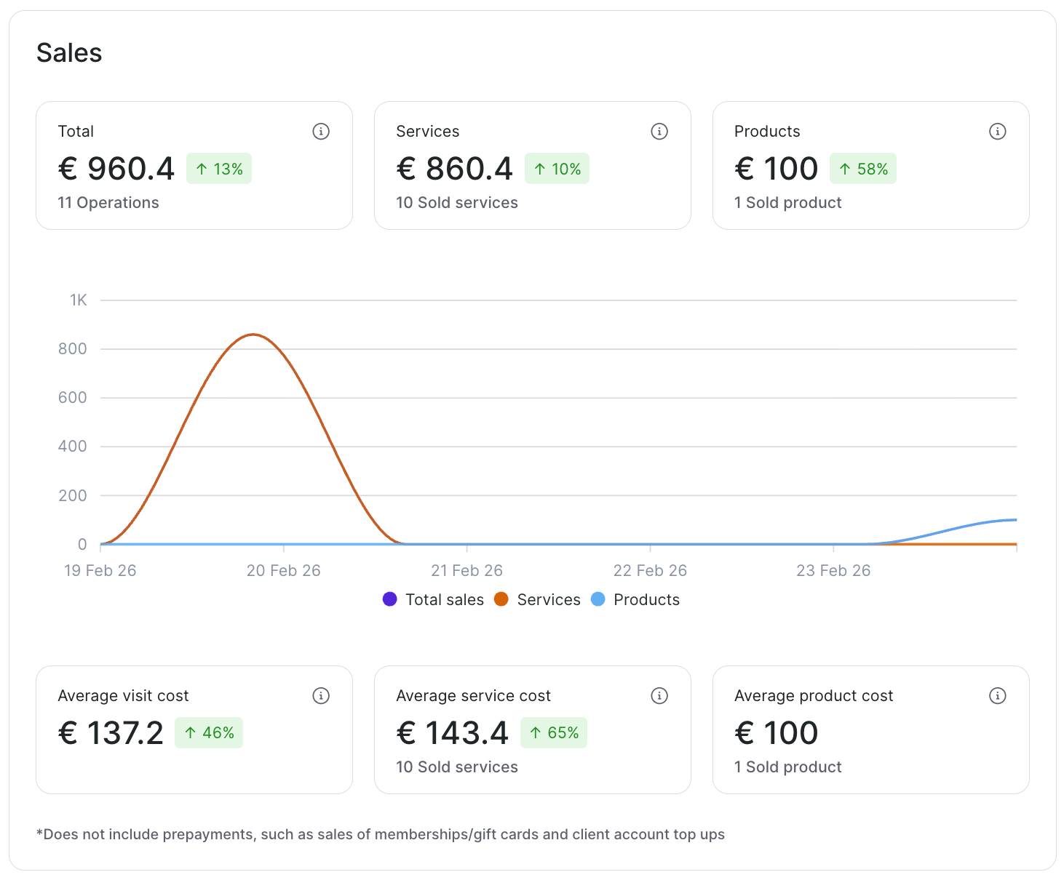Select the 65% badge on Average service cost

click(554, 733)
